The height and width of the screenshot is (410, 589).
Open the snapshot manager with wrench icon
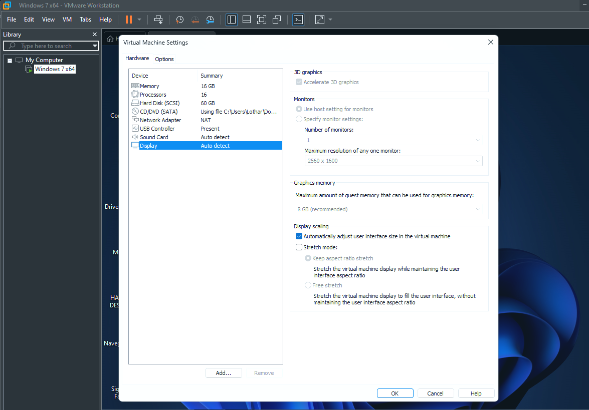[x=210, y=20]
